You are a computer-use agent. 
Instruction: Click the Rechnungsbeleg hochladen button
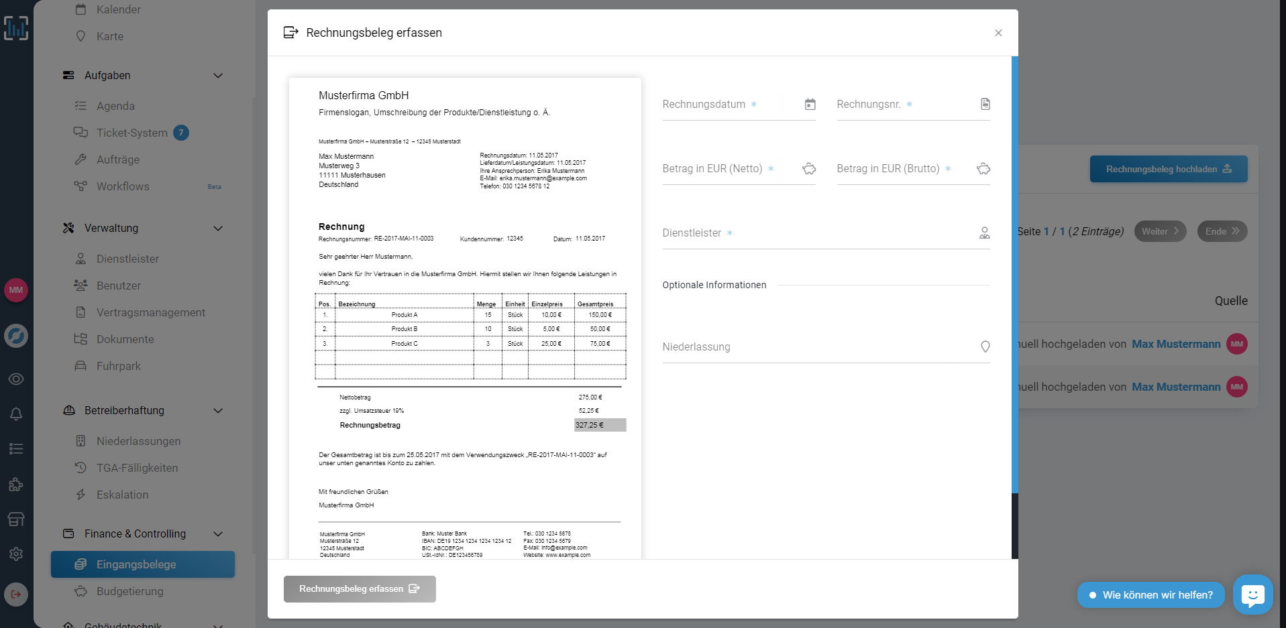pyautogui.click(x=1169, y=169)
